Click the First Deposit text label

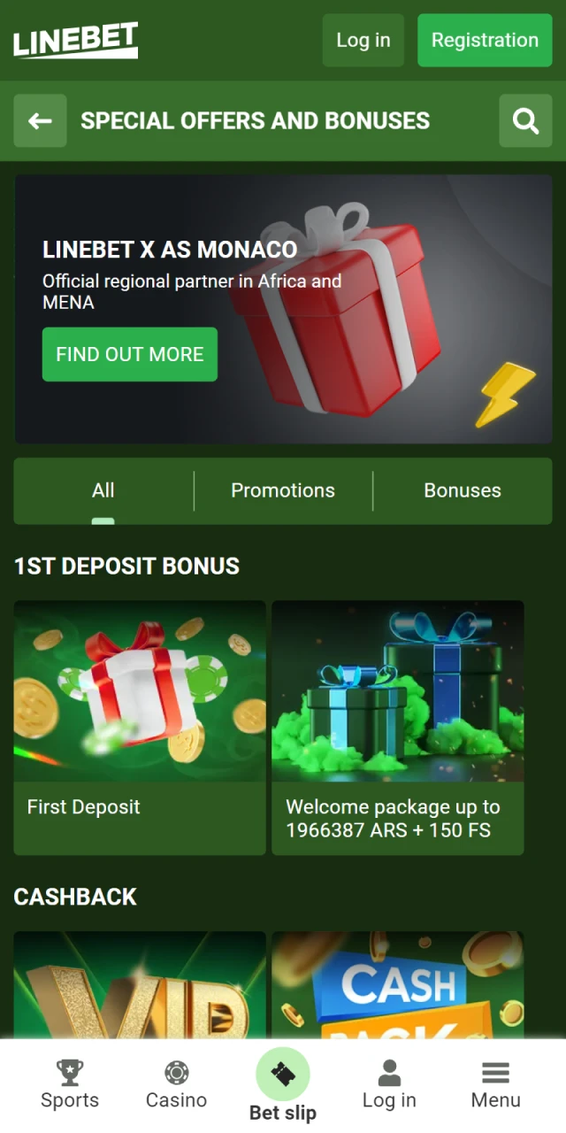[84, 806]
